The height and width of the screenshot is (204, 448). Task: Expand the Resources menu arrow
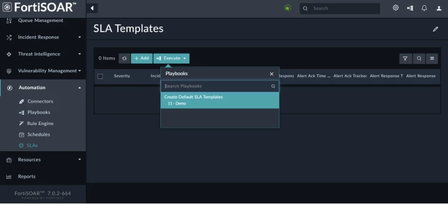point(80,160)
